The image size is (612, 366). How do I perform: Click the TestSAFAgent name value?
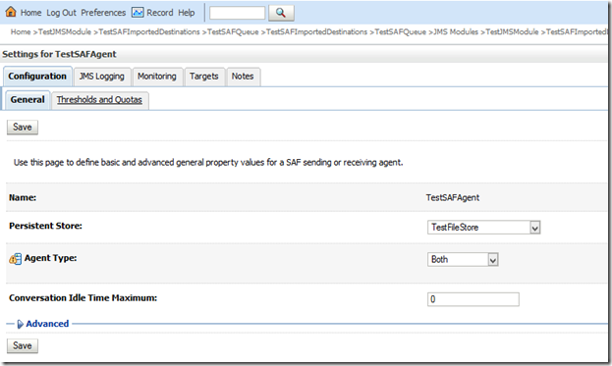coord(453,197)
